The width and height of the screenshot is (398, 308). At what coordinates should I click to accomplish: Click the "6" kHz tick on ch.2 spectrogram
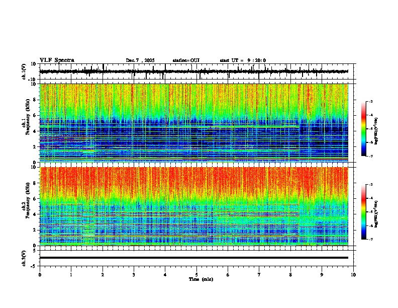35,199
